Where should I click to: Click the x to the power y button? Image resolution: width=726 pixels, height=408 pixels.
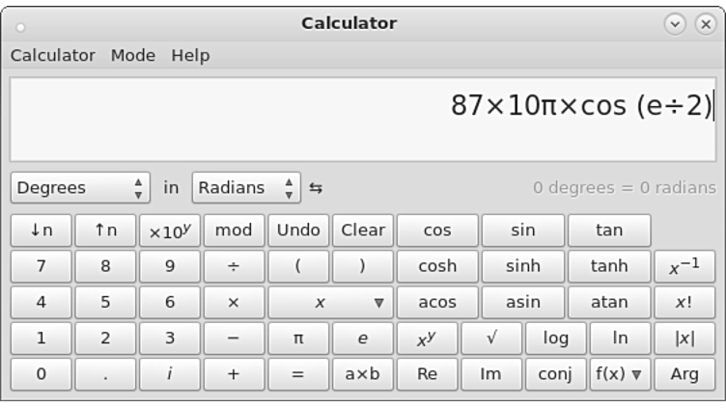coord(427,339)
